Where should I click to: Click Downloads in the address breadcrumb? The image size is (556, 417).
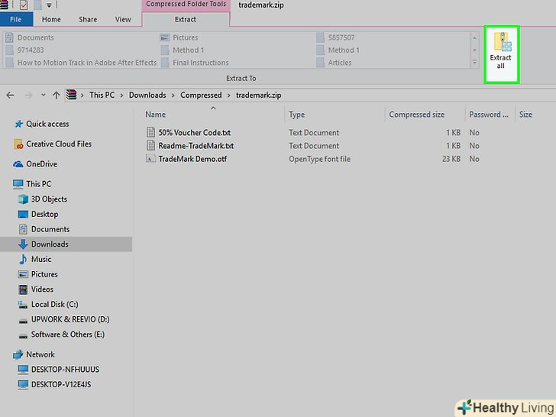tap(147, 95)
